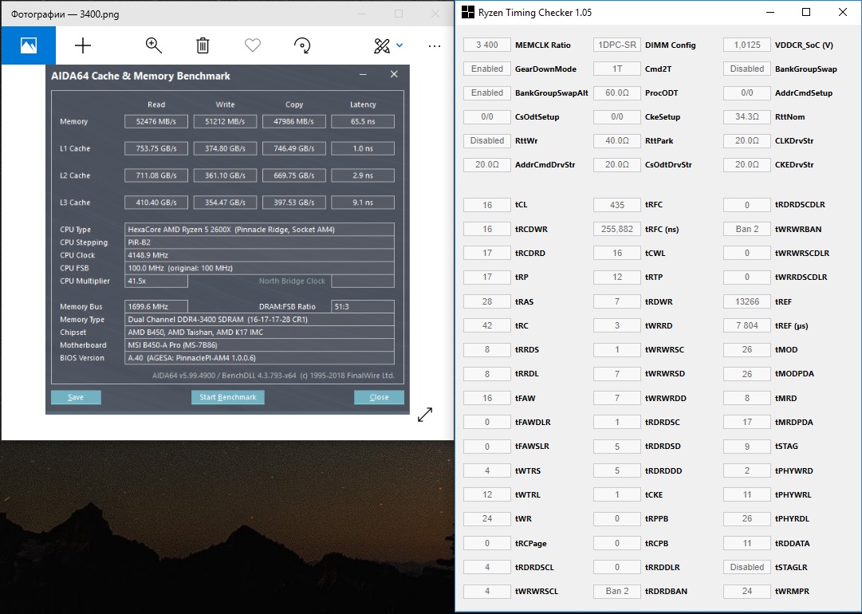The height and width of the screenshot is (614, 862).
Task: Select the RttNom 34.3Ω field
Action: click(746, 116)
